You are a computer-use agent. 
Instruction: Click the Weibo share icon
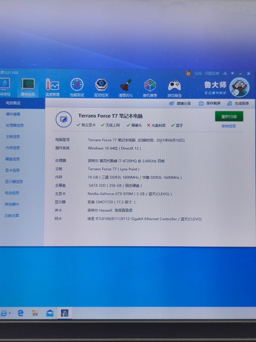pyautogui.click(x=172, y=103)
